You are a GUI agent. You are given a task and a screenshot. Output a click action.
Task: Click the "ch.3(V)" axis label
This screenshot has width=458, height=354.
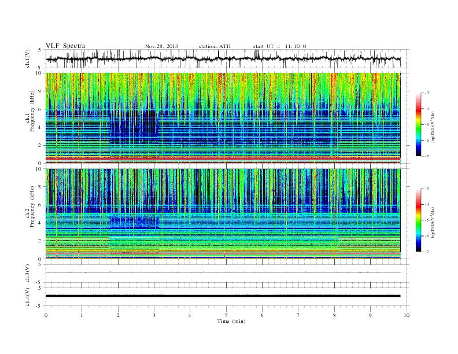click(x=28, y=274)
